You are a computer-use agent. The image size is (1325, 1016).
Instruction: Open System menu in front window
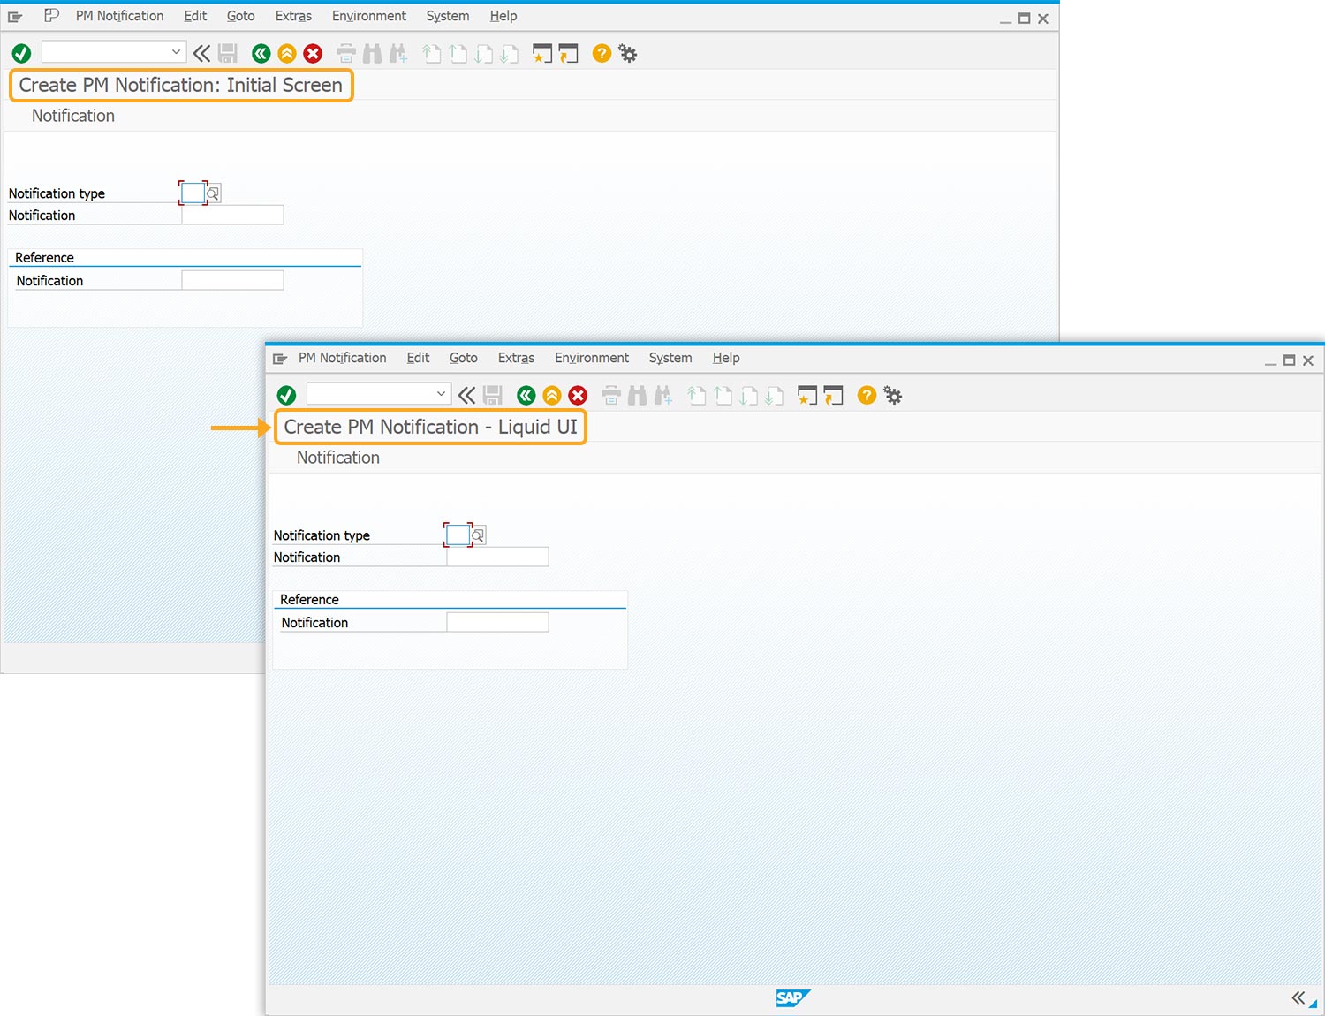coord(670,358)
